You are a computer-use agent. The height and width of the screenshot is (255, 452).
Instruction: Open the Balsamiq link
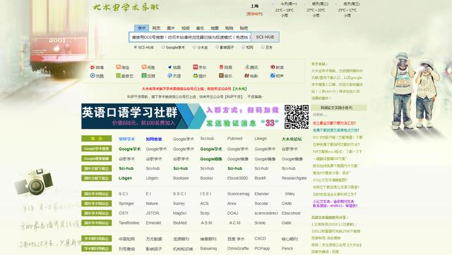point(208,249)
